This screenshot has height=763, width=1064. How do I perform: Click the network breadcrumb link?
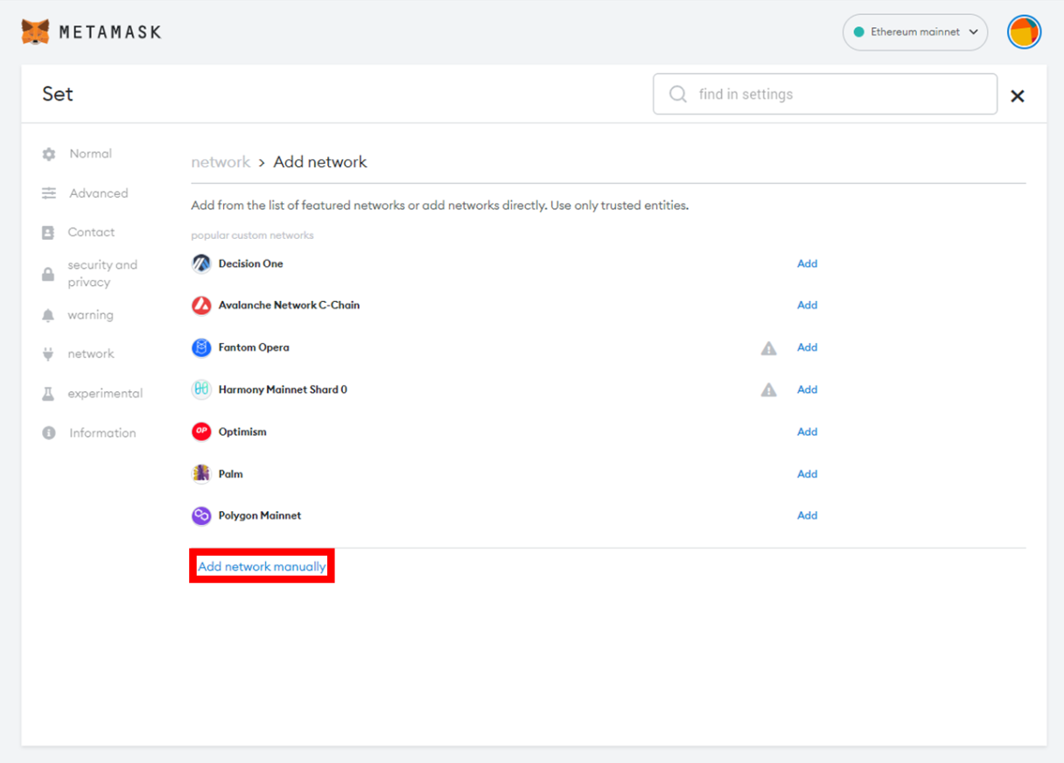(220, 162)
